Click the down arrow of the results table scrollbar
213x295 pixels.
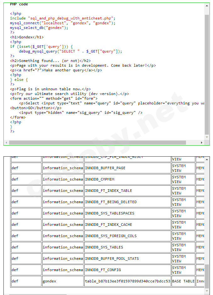(207, 291)
